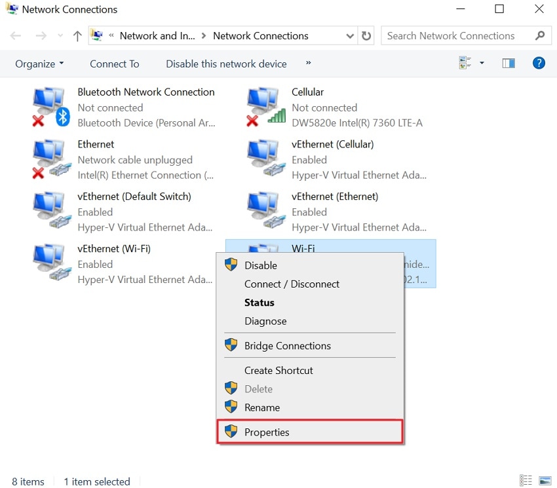Viewport: 557px width, 488px height.
Task: Click the Connect To toolbar button
Action: pyautogui.click(x=114, y=64)
